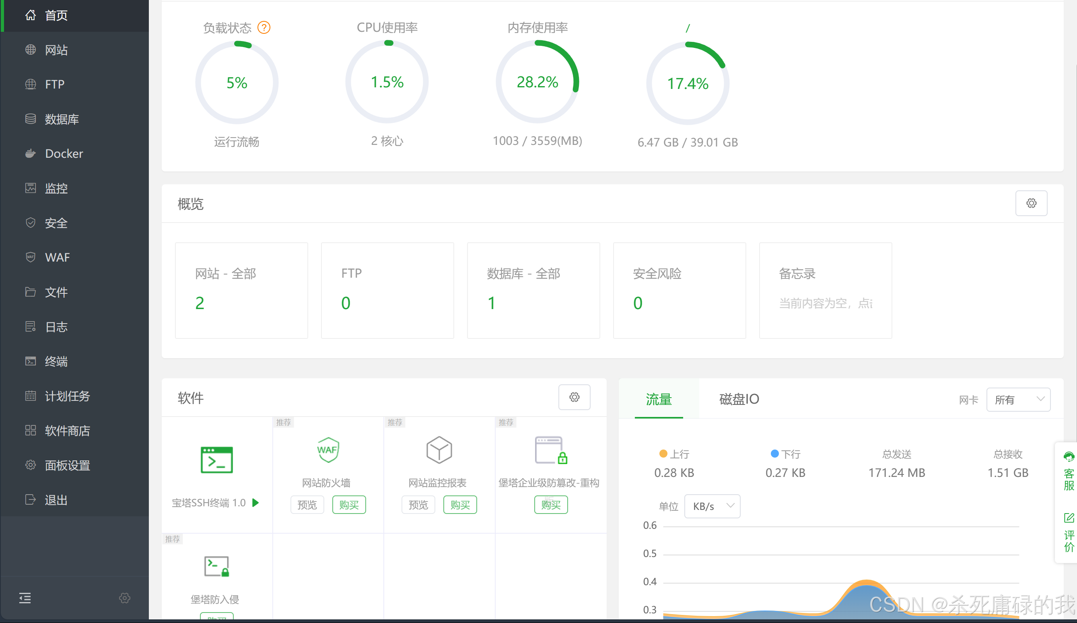The height and width of the screenshot is (623, 1077).
Task: Click the gear icon beside 面板设置
Action: (30, 465)
